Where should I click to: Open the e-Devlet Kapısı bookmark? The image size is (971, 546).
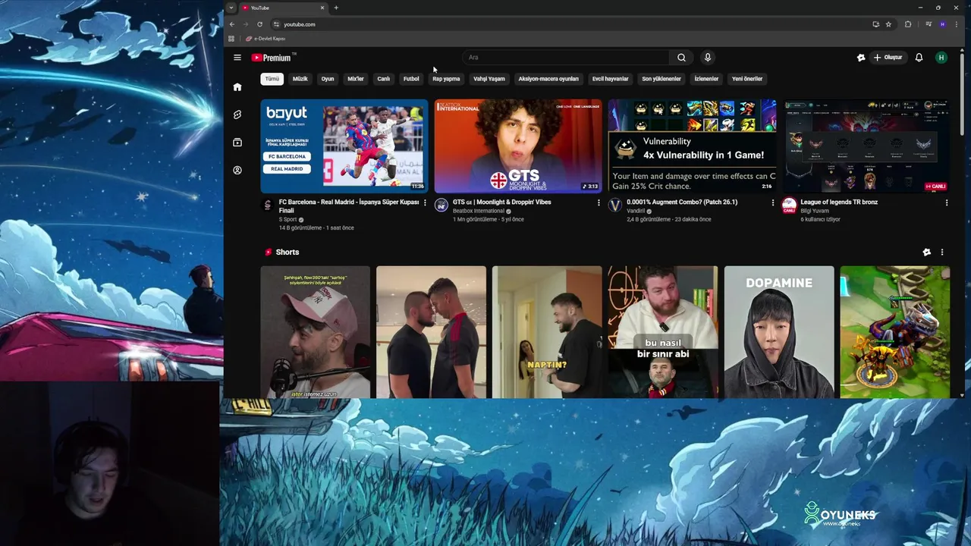[x=266, y=39]
